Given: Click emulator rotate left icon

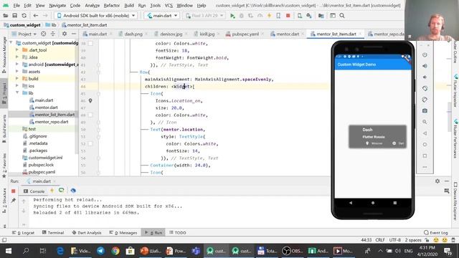Looking at the screenshot, I should (x=425, y=88).
